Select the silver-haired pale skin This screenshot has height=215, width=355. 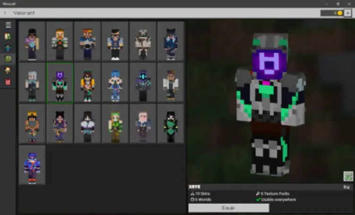32,83
